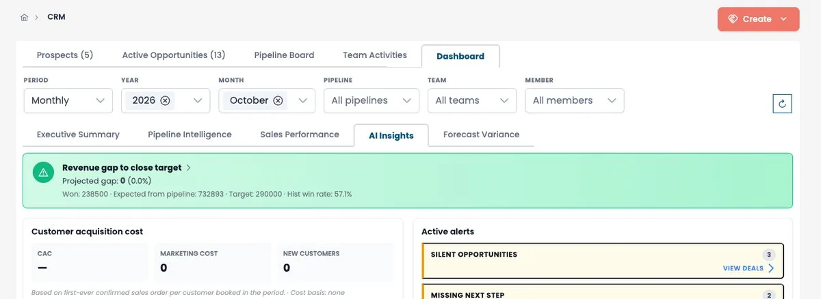Image resolution: width=821 pixels, height=299 pixels.
Task: Remove the October month filter
Action: click(x=278, y=100)
